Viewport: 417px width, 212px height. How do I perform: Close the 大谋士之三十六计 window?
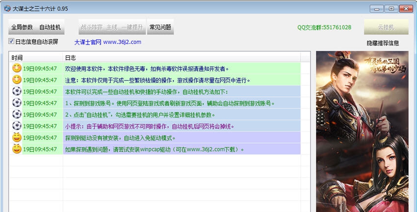click(406, 9)
